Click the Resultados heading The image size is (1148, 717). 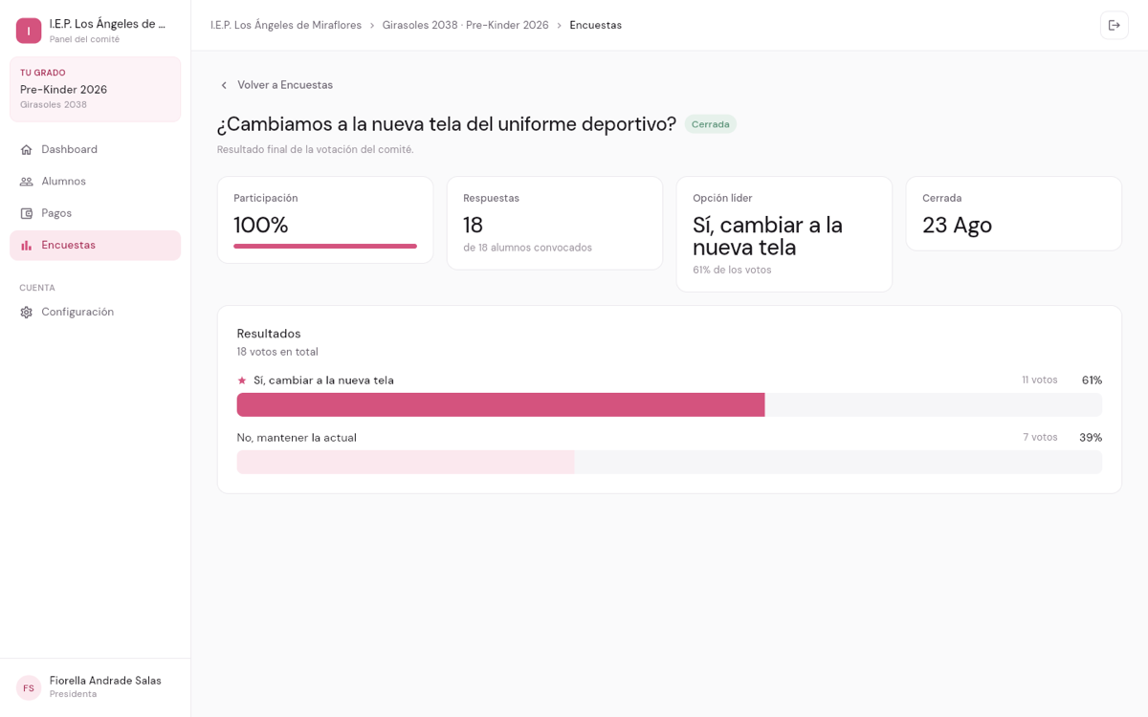(x=269, y=334)
